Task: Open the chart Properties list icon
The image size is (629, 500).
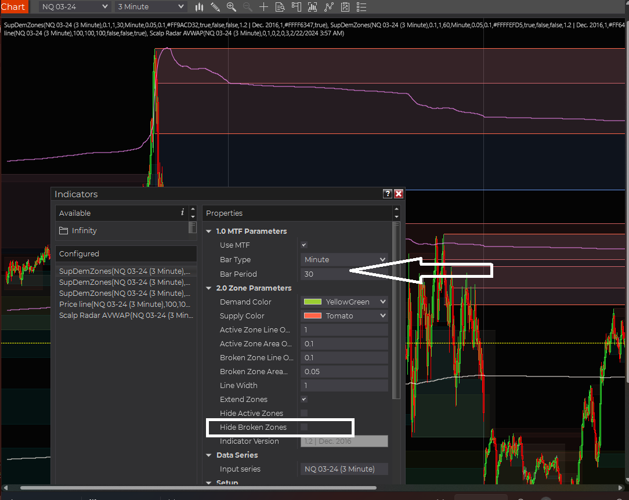Action: tap(360, 7)
